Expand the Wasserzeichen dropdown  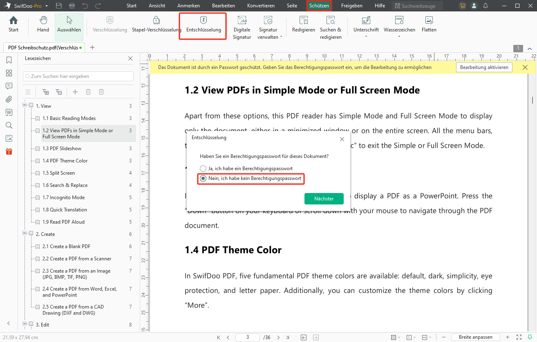[x=399, y=37]
